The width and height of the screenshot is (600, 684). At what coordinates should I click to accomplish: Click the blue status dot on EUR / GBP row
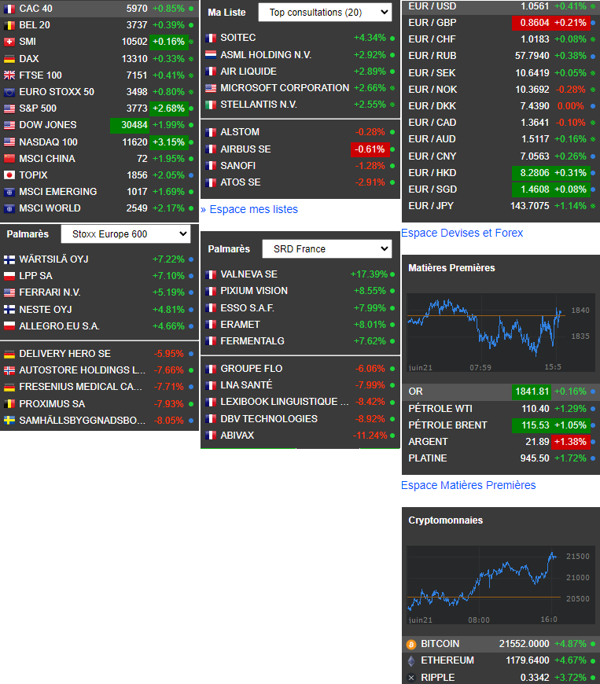(x=593, y=23)
